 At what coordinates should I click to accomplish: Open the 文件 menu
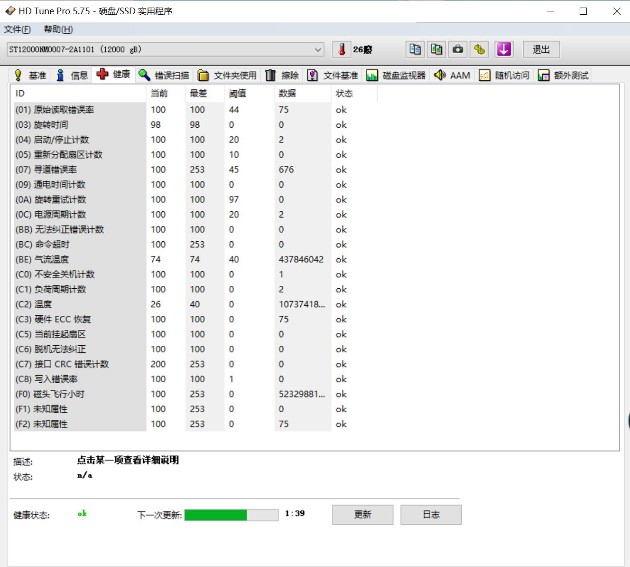(x=17, y=29)
